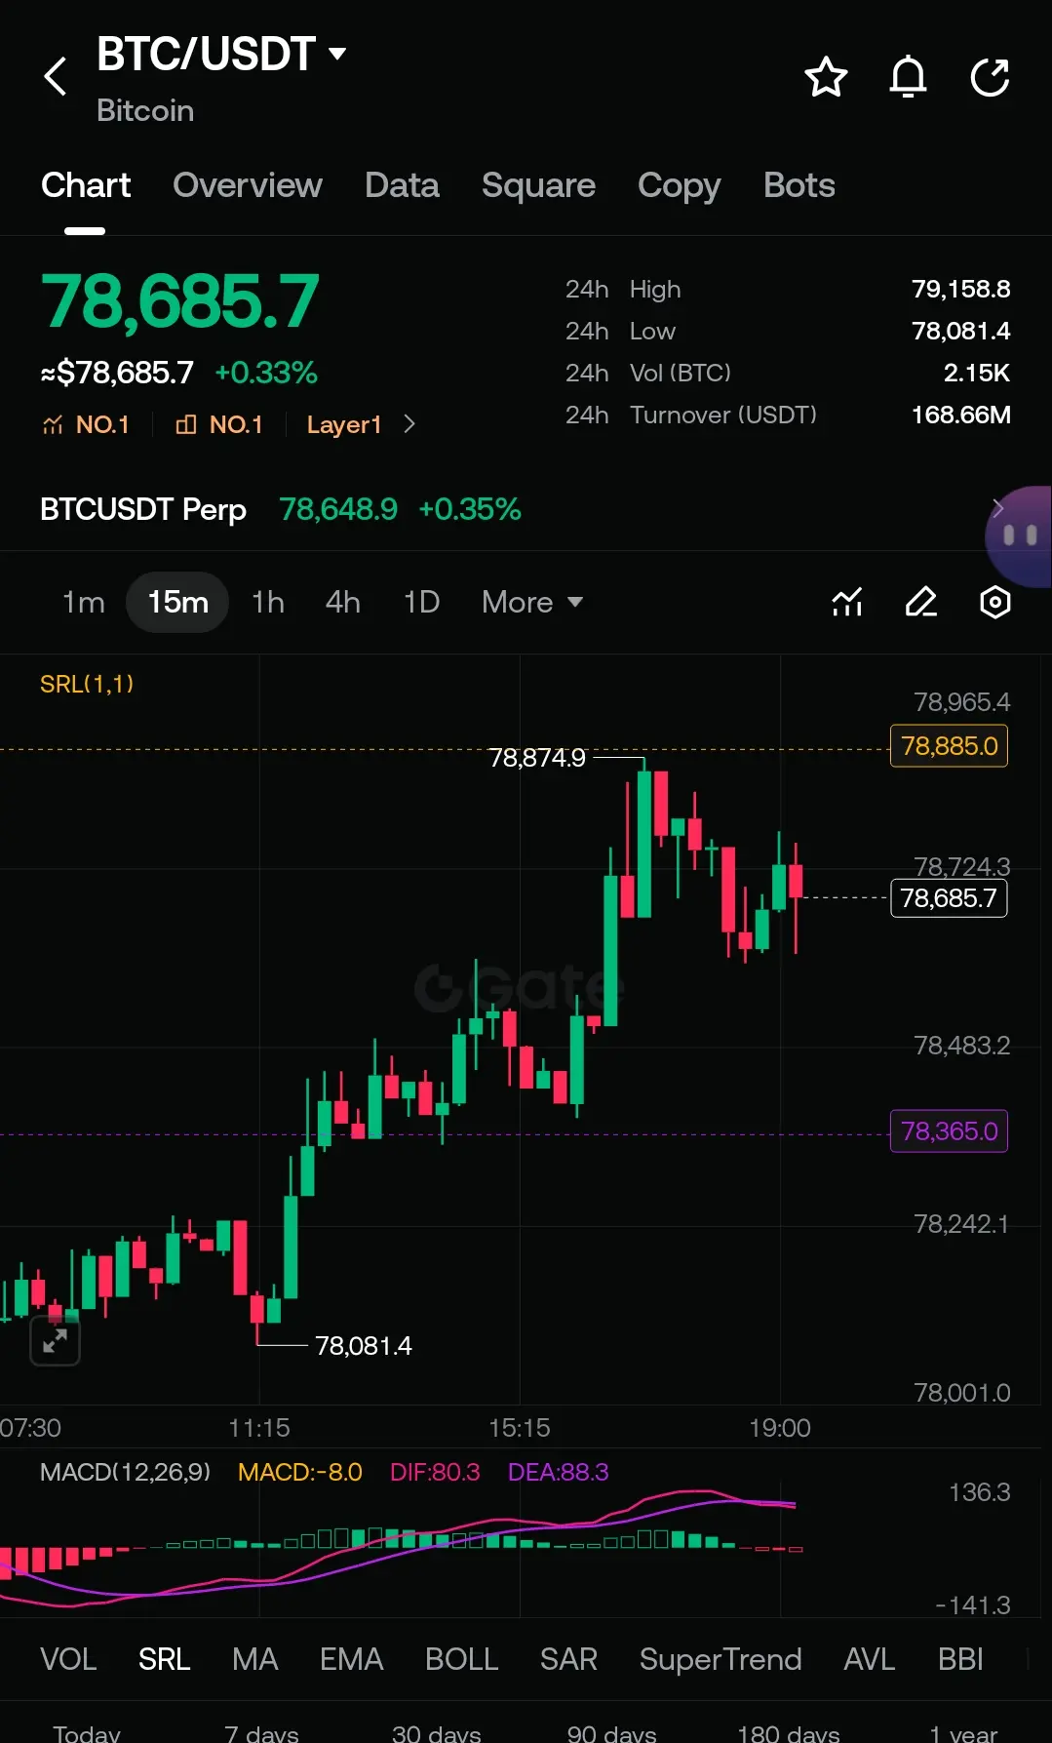Tap the 78,081.4 low marker
The height and width of the screenshot is (1743, 1052).
click(x=364, y=1346)
